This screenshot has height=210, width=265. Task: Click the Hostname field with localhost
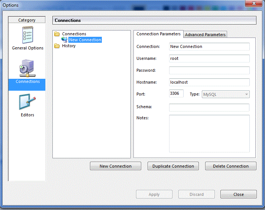click(209, 82)
